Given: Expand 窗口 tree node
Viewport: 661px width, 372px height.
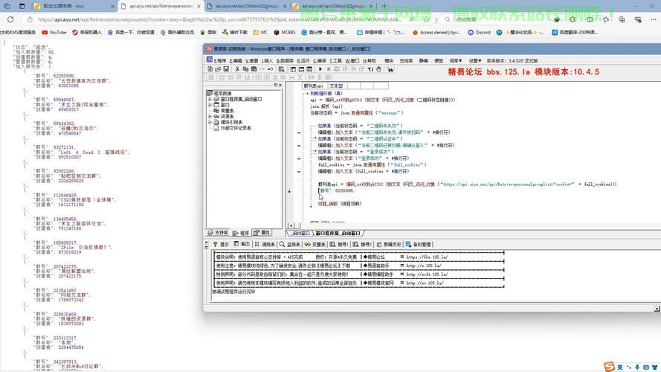Looking at the screenshot, I should pos(210,105).
